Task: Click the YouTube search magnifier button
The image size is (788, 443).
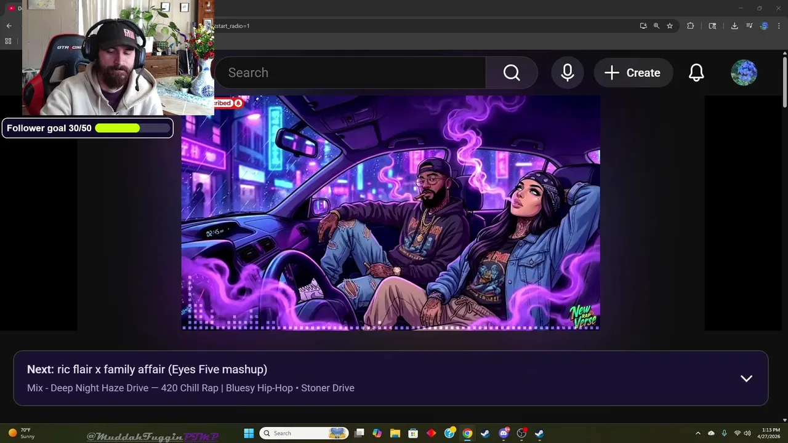Action: (x=512, y=73)
